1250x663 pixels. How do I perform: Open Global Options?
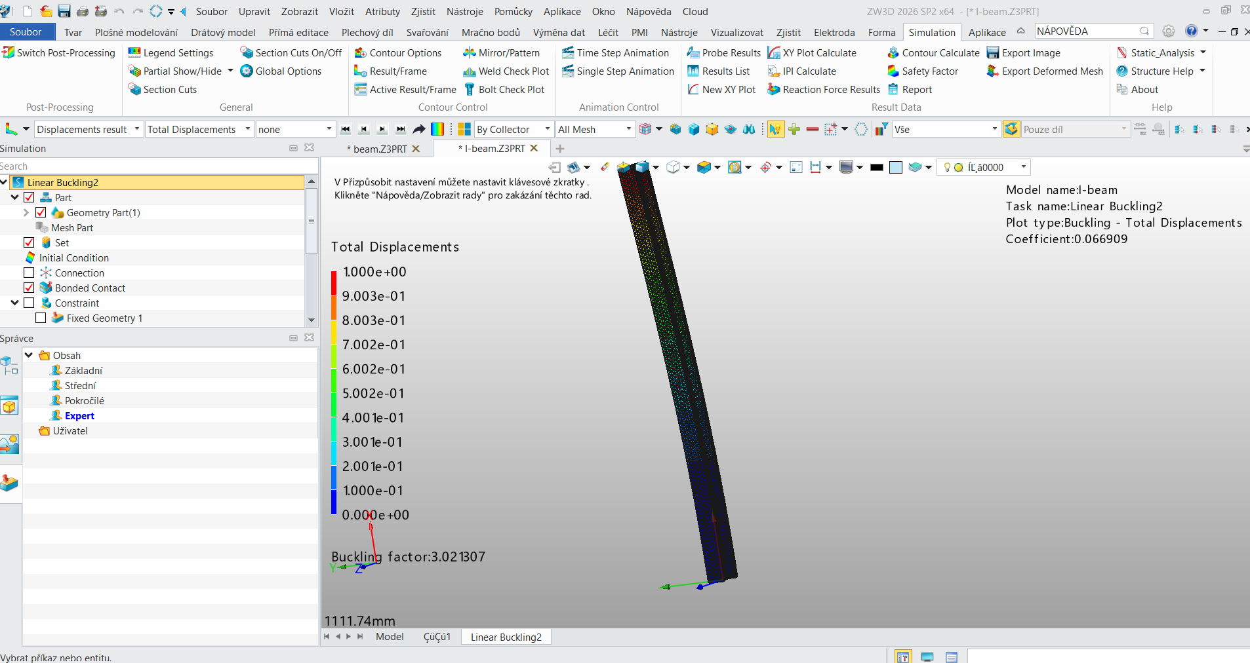(x=281, y=71)
